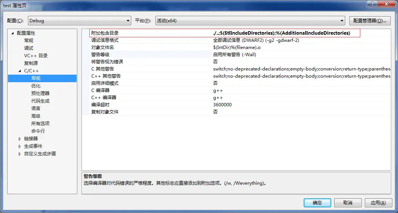Select 否 value for 将警告视为错误
The image size is (398, 213).
point(215,61)
